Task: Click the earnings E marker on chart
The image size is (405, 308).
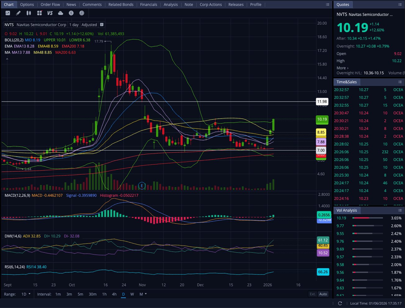Action: [x=142, y=186]
